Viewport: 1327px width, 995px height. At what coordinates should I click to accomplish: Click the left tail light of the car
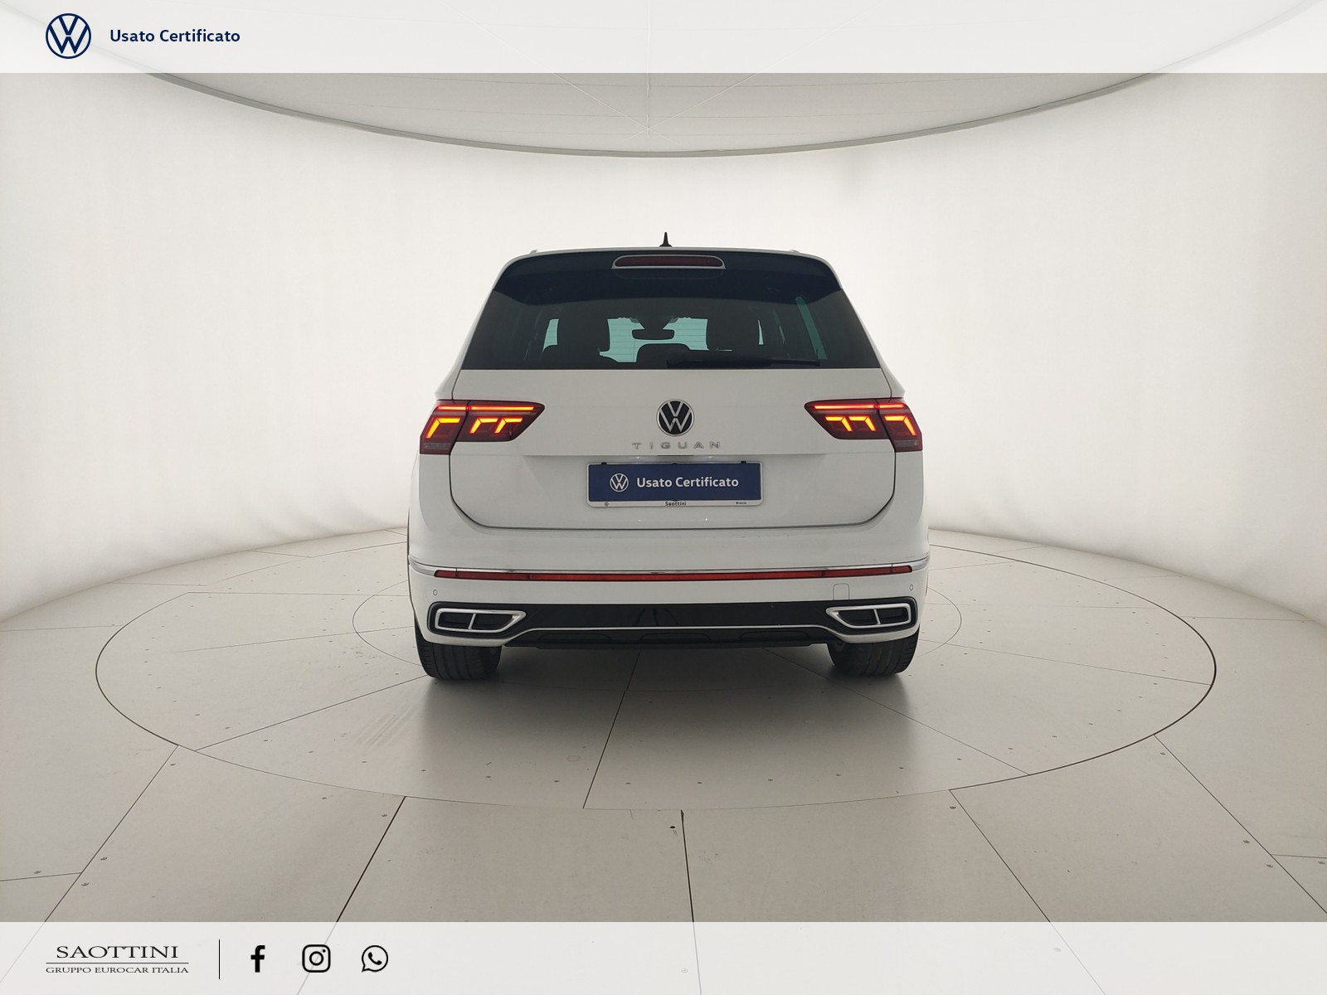point(480,425)
